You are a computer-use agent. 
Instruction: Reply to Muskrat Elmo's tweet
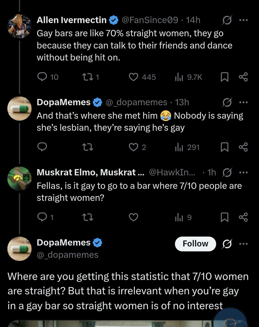click(x=45, y=217)
